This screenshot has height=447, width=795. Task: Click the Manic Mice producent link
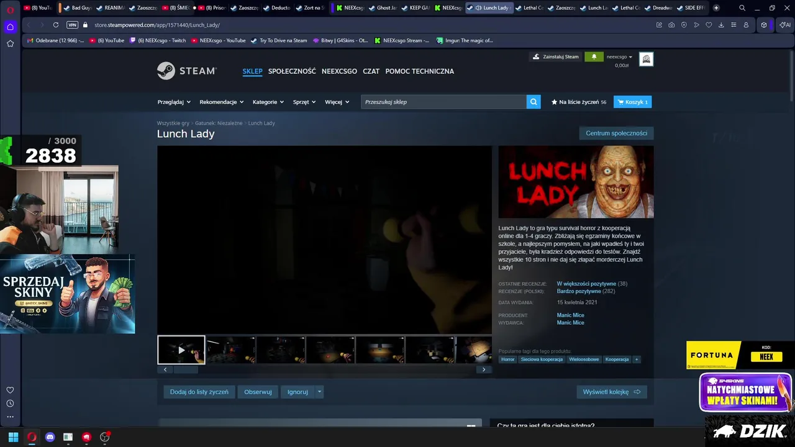click(x=570, y=315)
